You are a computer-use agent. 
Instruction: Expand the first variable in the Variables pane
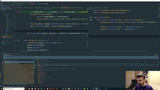coord(37,60)
